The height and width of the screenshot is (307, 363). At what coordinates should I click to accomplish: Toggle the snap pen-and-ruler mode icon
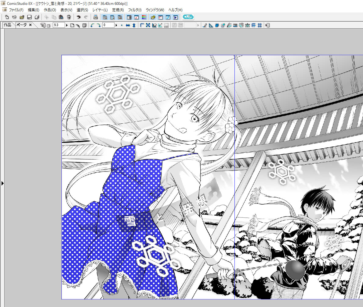coord(154,25)
